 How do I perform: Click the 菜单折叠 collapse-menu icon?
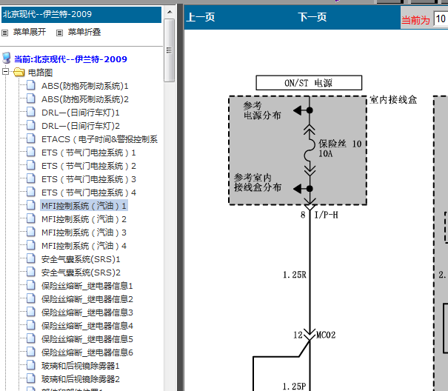59,33
